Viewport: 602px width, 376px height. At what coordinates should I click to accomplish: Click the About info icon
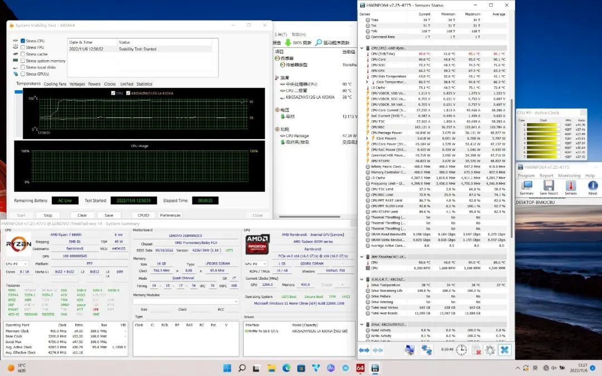(593, 187)
